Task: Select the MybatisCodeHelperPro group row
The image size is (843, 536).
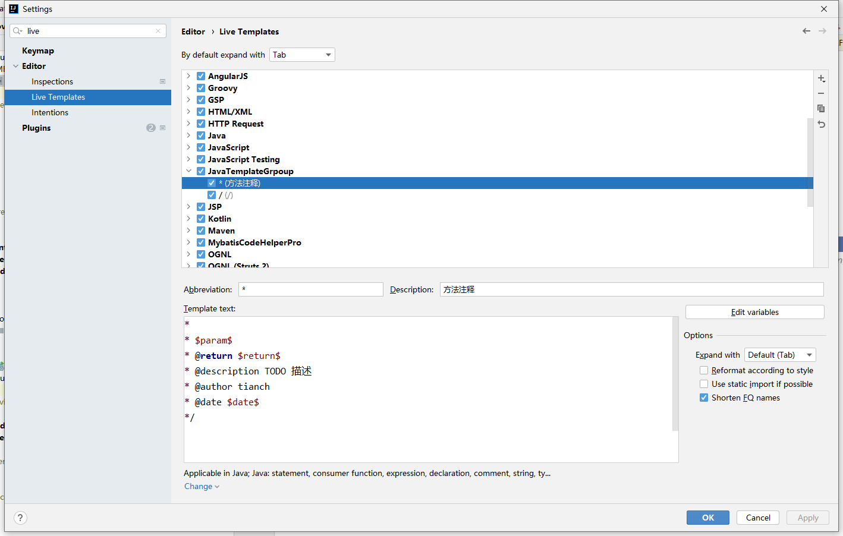Action: tap(497, 242)
